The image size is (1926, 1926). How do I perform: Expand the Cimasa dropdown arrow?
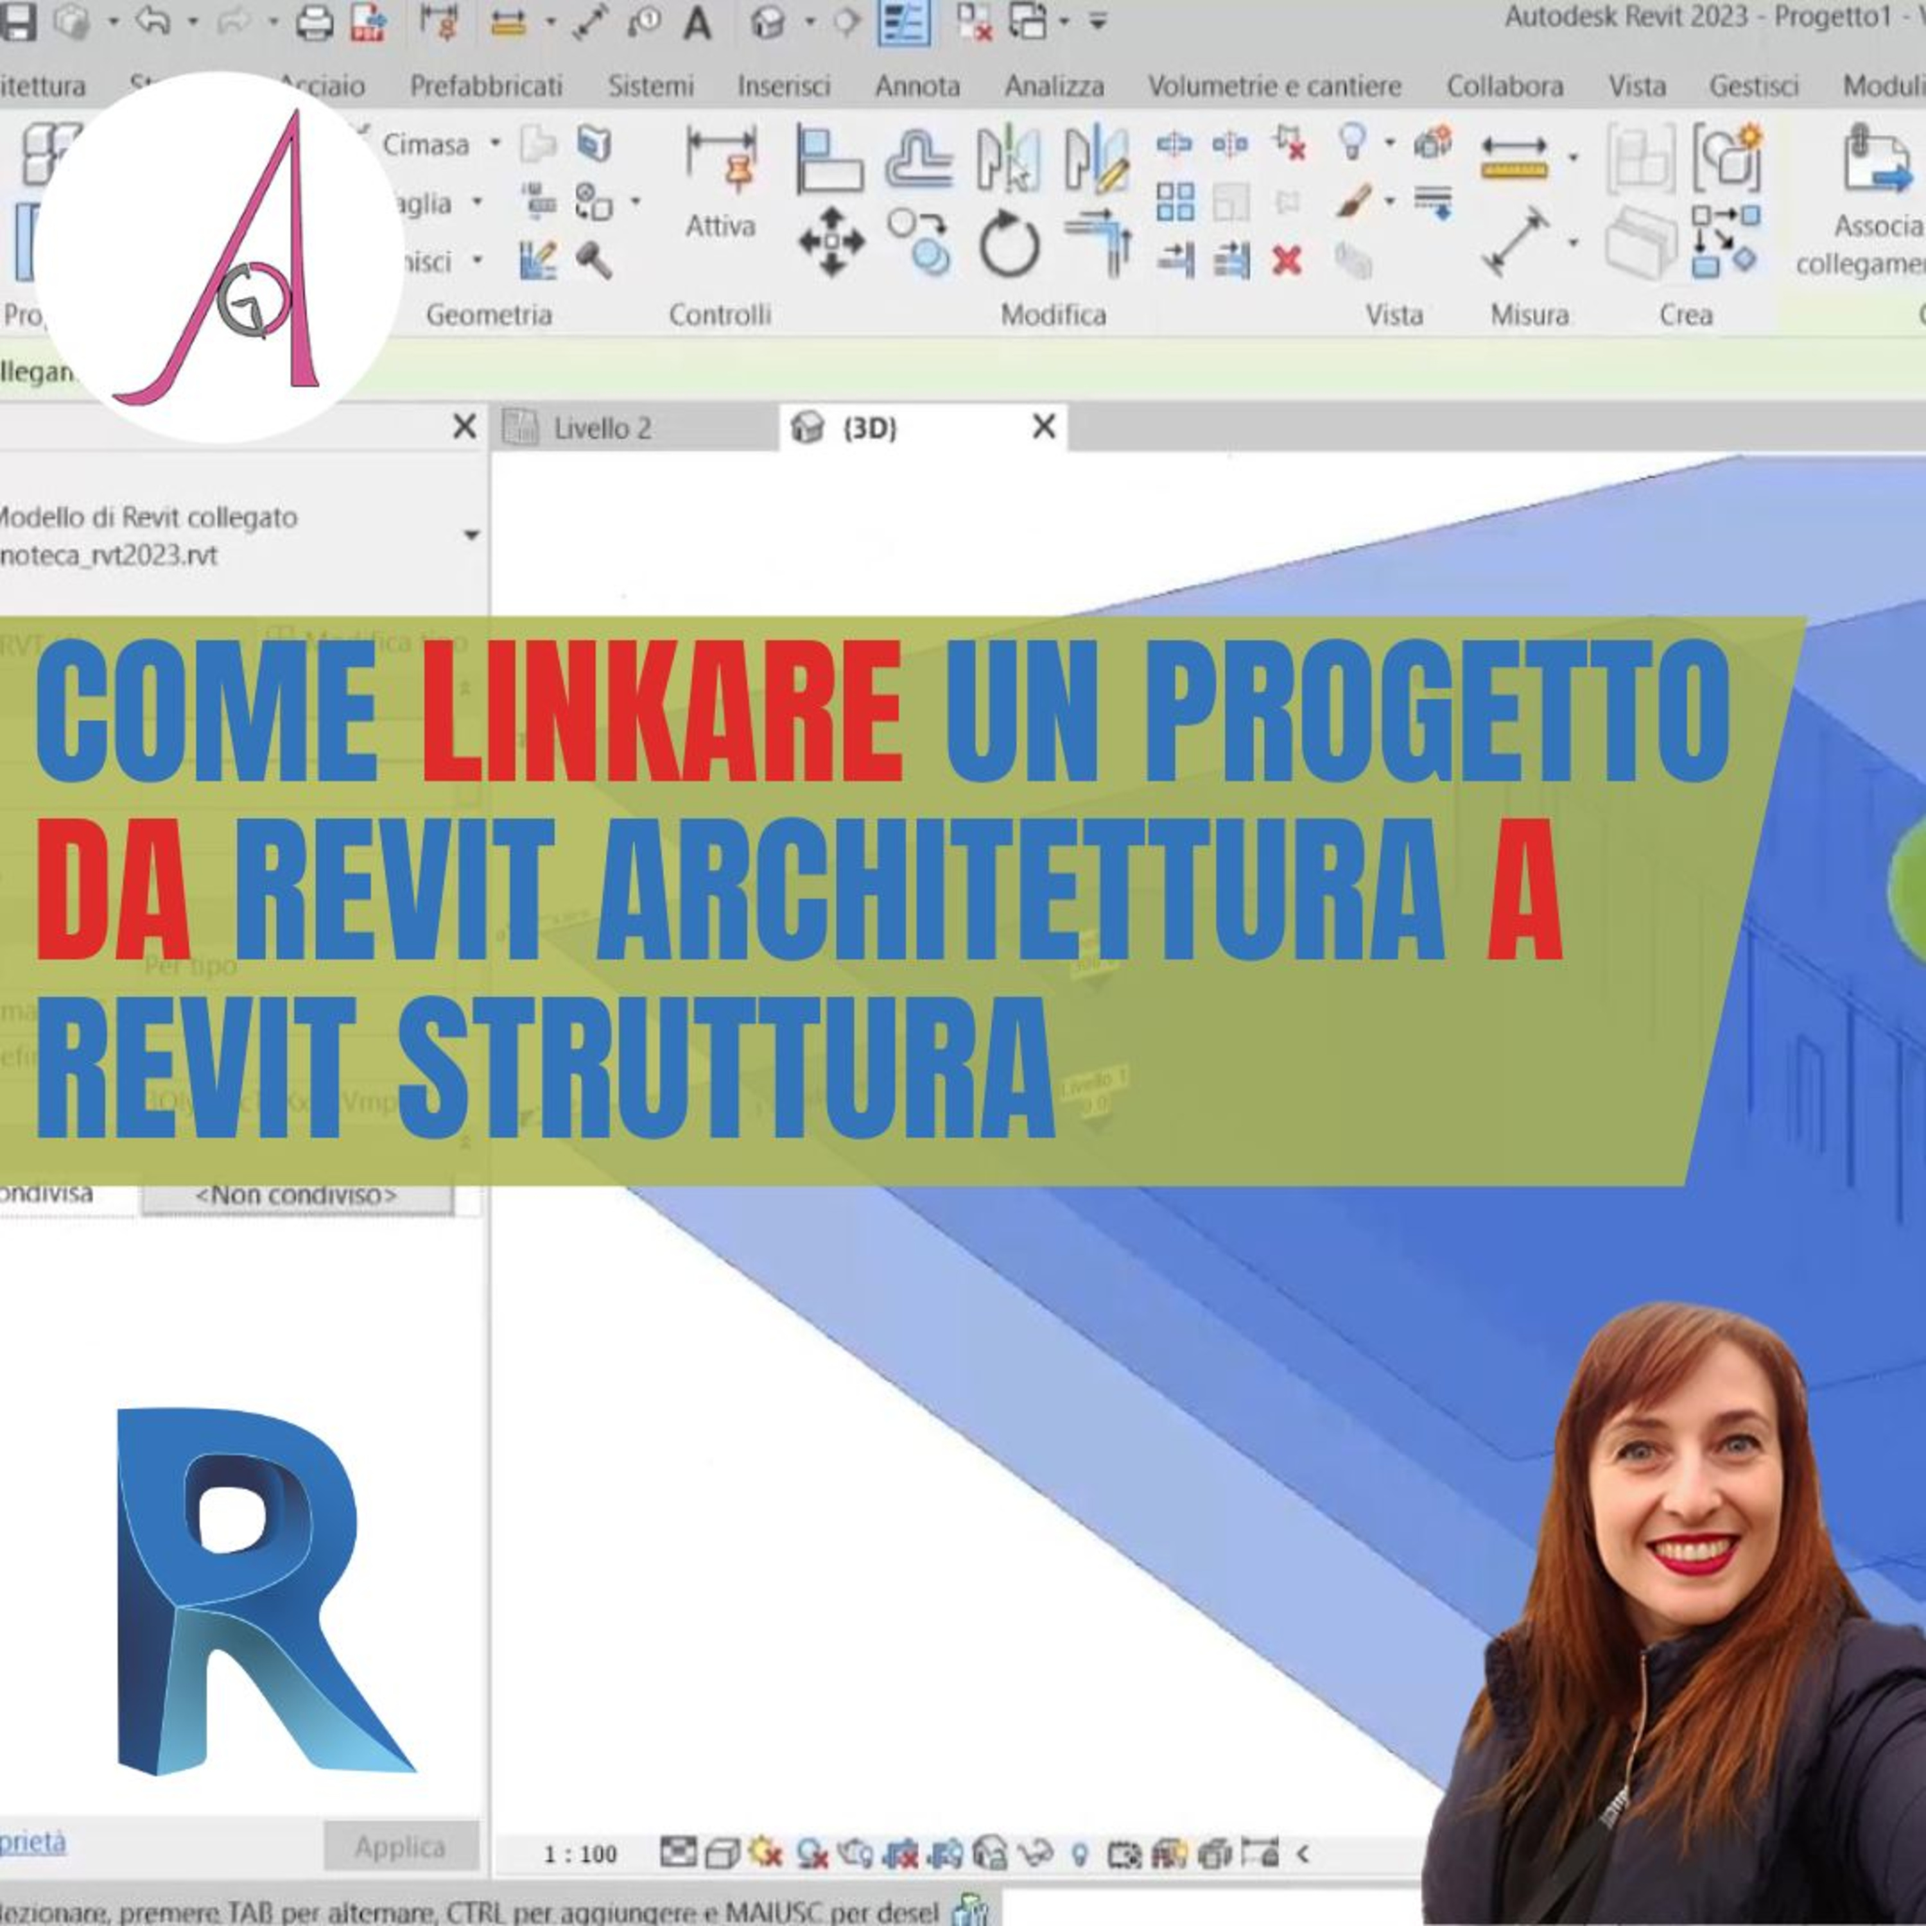494,144
